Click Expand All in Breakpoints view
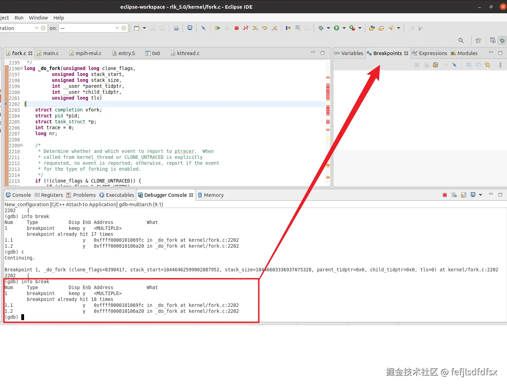The width and height of the screenshot is (507, 387). pos(469,65)
